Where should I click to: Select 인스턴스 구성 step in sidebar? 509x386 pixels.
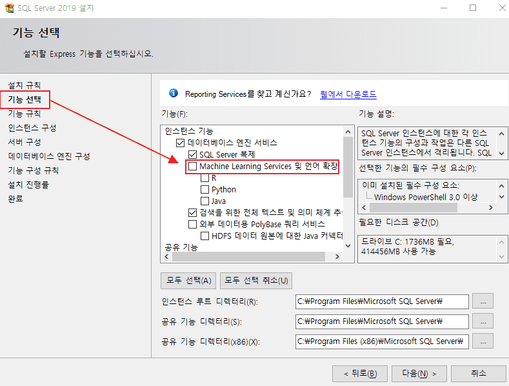point(32,128)
